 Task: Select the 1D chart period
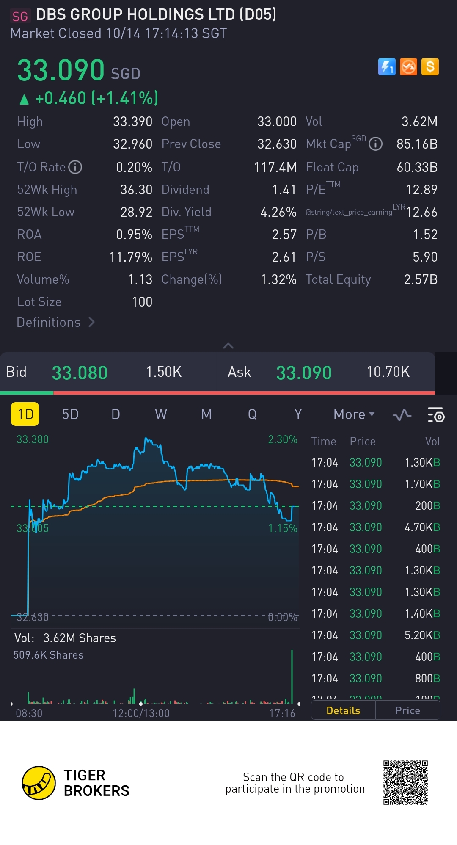pos(25,414)
